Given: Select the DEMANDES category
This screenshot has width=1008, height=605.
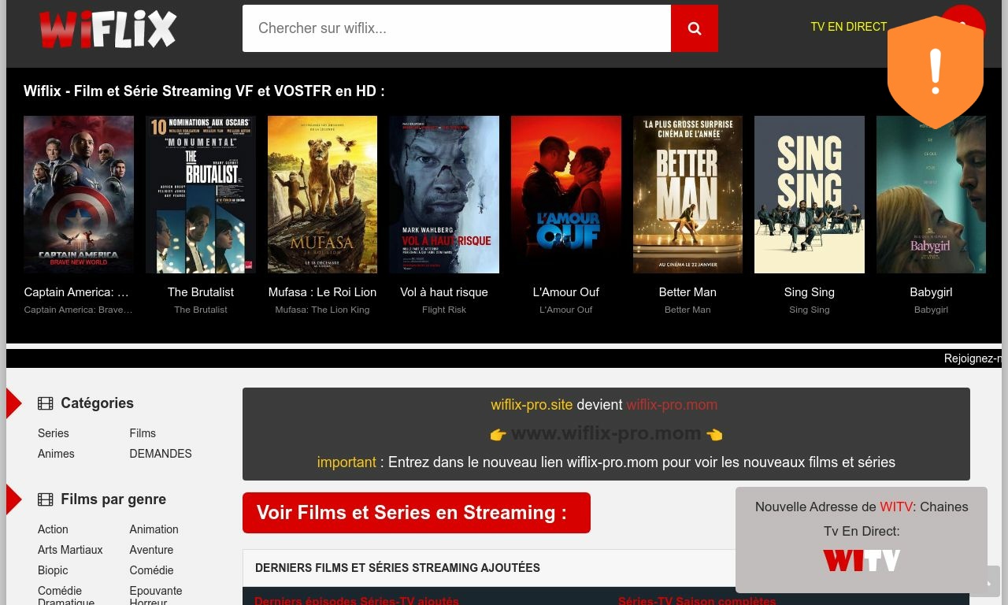Looking at the screenshot, I should pyautogui.click(x=161, y=454).
